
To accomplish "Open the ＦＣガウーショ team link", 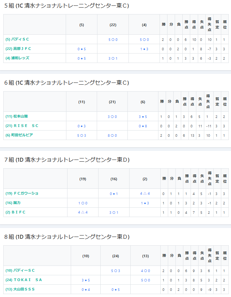I will click(x=22, y=194).
